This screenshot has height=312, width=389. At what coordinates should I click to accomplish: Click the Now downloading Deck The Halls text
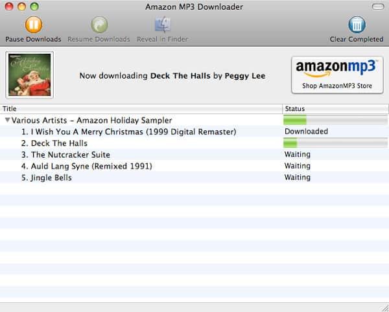click(x=172, y=76)
